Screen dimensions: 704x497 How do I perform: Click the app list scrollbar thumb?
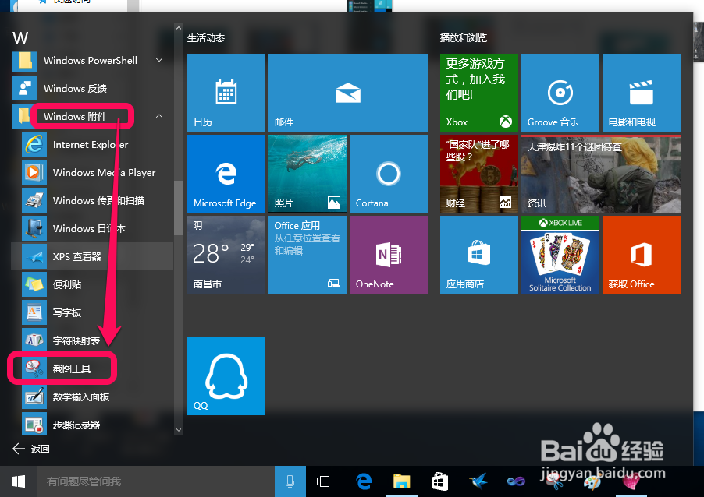pos(179,207)
